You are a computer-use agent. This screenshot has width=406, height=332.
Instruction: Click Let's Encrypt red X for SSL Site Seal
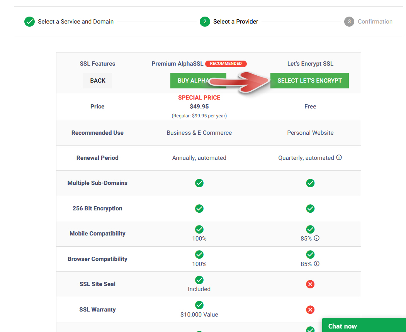pos(310,284)
